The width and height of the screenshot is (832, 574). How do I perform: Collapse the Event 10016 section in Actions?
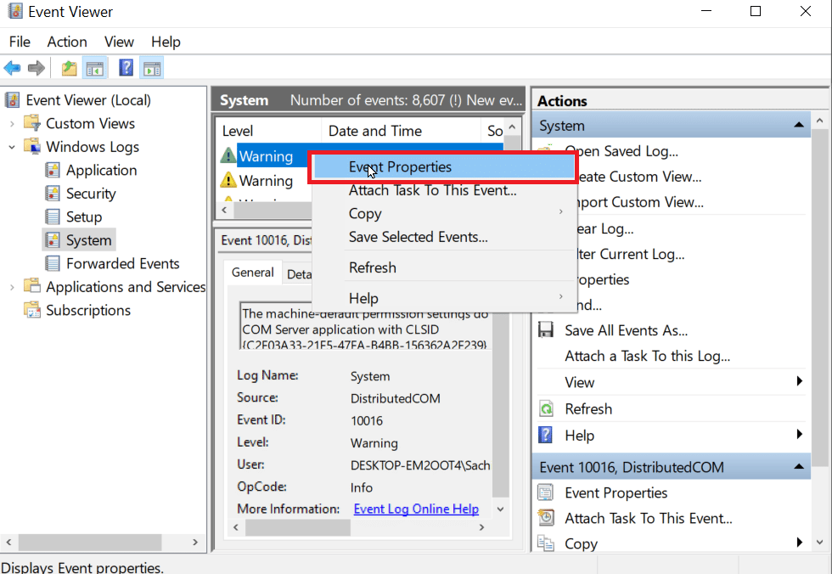pyautogui.click(x=799, y=467)
